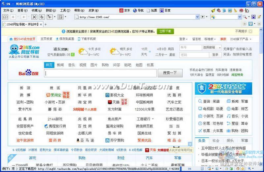Open the 12306火车票 link
This screenshot has height=172, width=264.
tap(145, 109)
